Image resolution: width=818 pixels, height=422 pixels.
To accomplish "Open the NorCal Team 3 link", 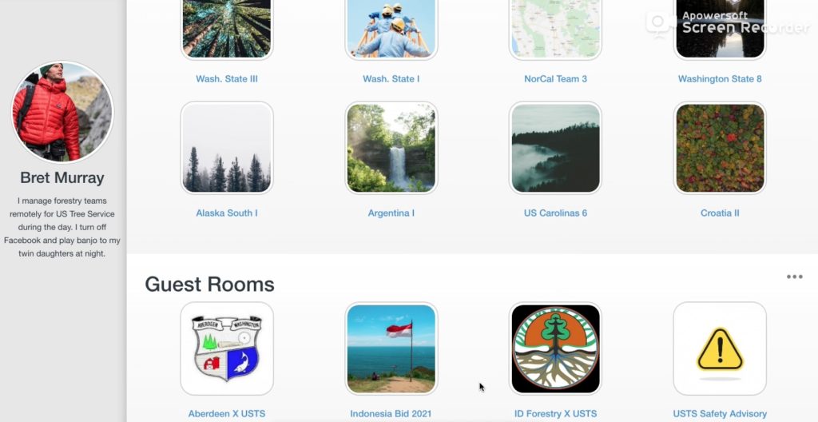I will tap(556, 79).
